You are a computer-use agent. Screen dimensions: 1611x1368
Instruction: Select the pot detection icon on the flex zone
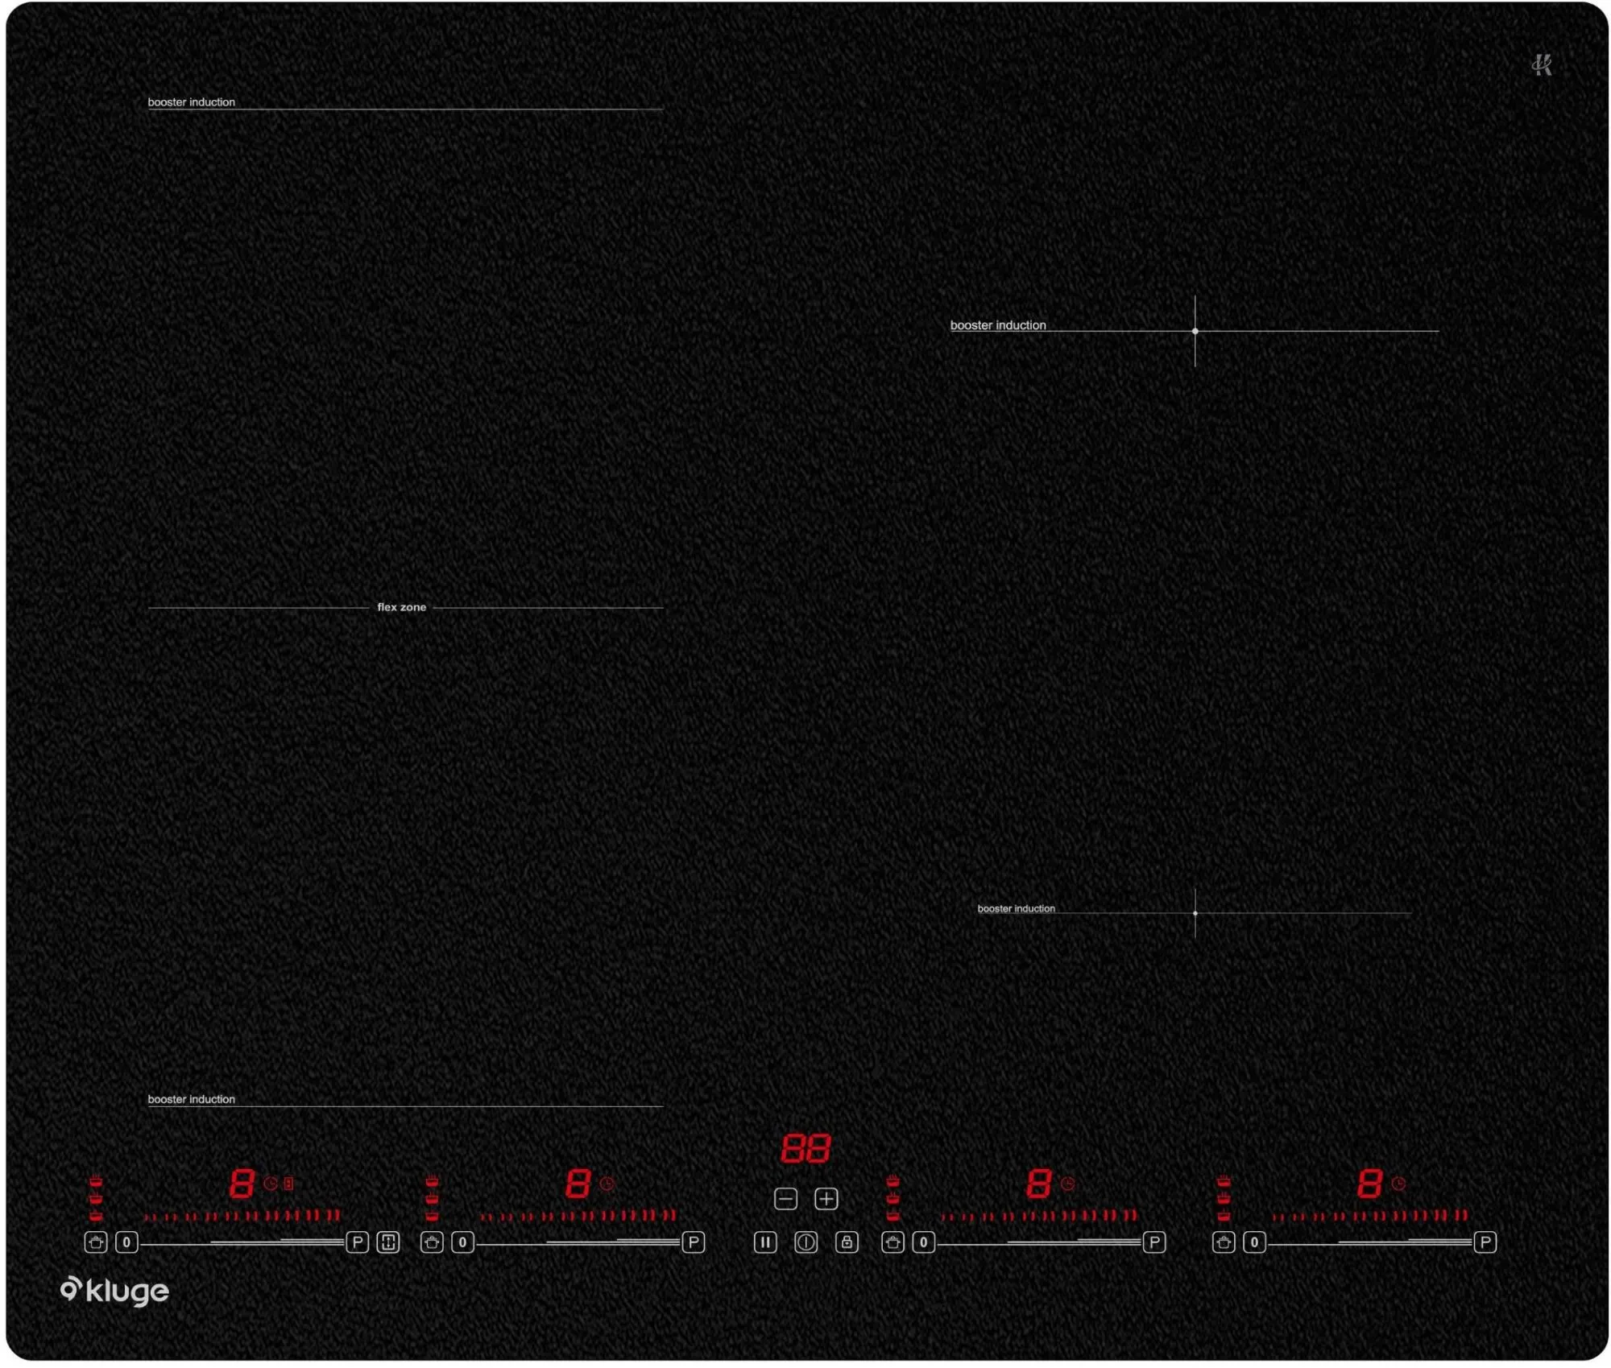coord(94,1242)
